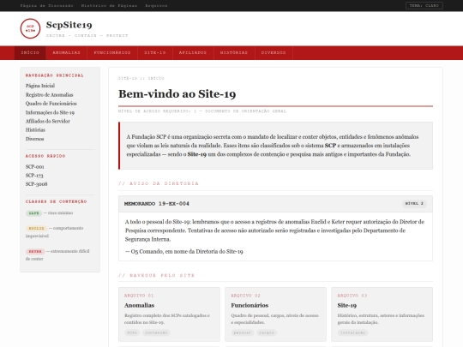Open Diversos link in sidebar
The width and height of the screenshot is (463, 347).
coord(35,139)
